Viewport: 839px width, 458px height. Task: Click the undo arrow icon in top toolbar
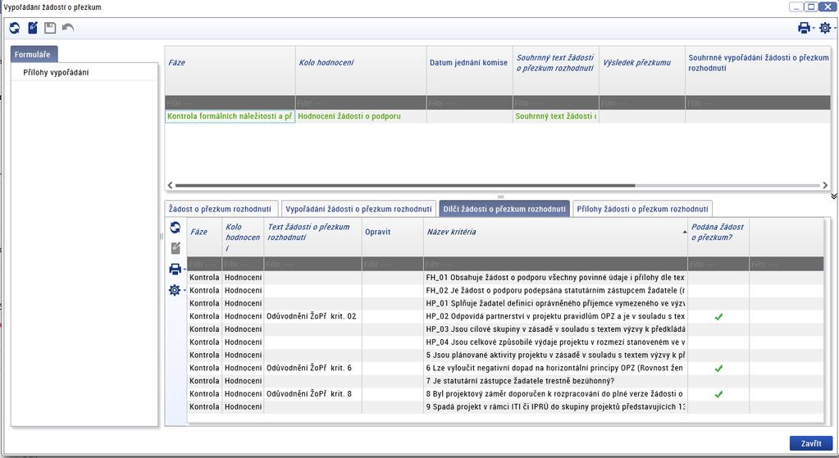click(67, 27)
